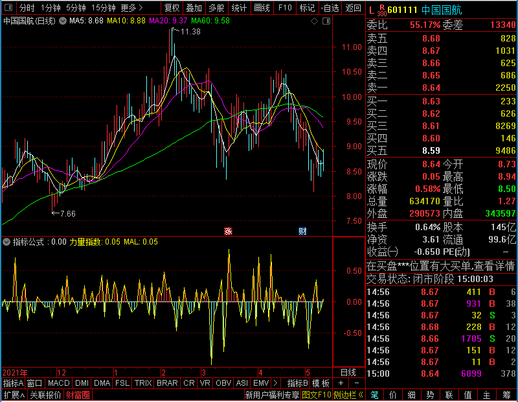This screenshot has width=518, height=402.
Task: Open the 模板 template tab
Action: (x=321, y=383)
